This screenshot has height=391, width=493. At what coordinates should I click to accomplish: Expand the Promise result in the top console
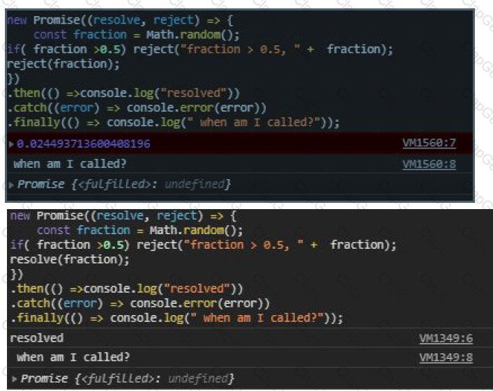11,185
